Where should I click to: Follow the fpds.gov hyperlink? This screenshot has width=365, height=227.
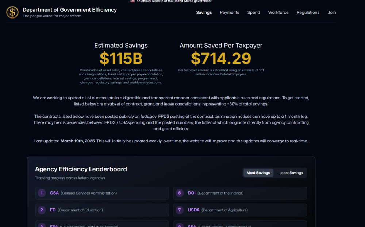click(148, 117)
